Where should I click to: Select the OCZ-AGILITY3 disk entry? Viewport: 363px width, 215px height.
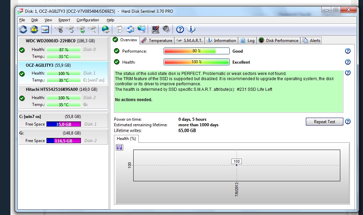tap(63, 73)
